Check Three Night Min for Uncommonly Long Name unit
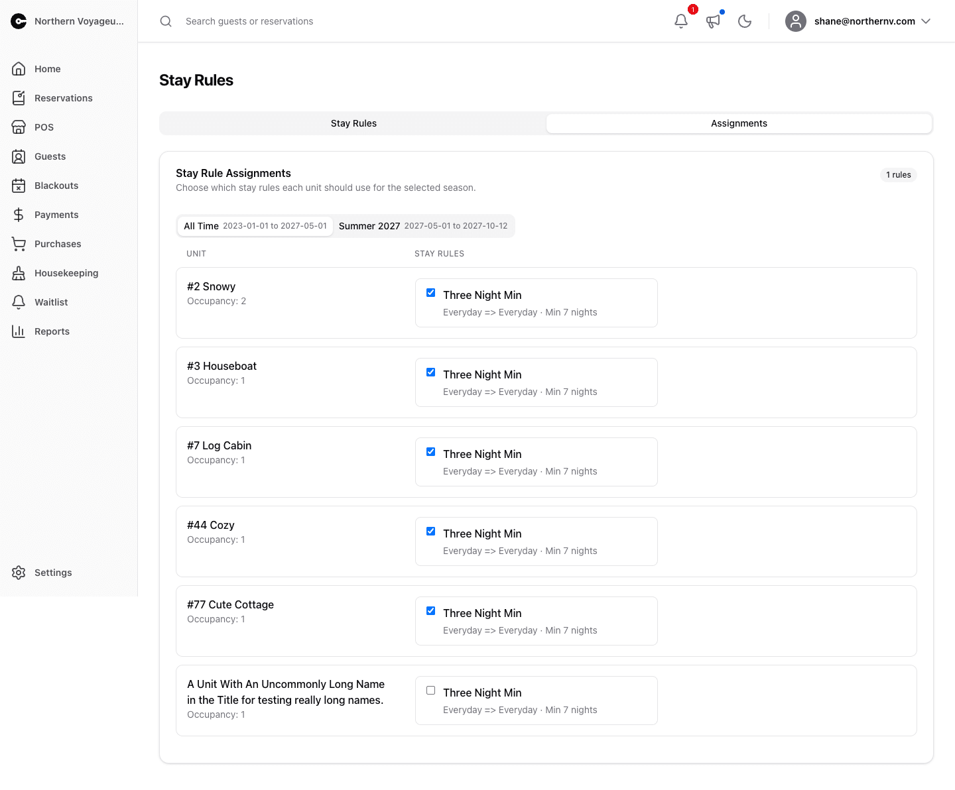955x790 pixels. click(431, 691)
